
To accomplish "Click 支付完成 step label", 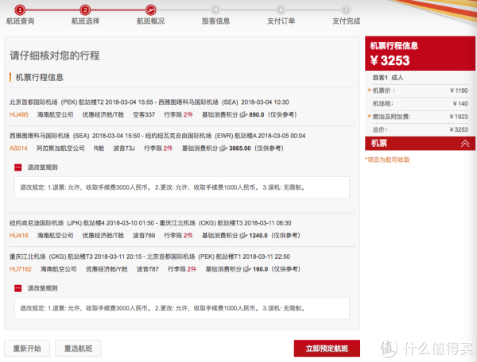I will (346, 21).
